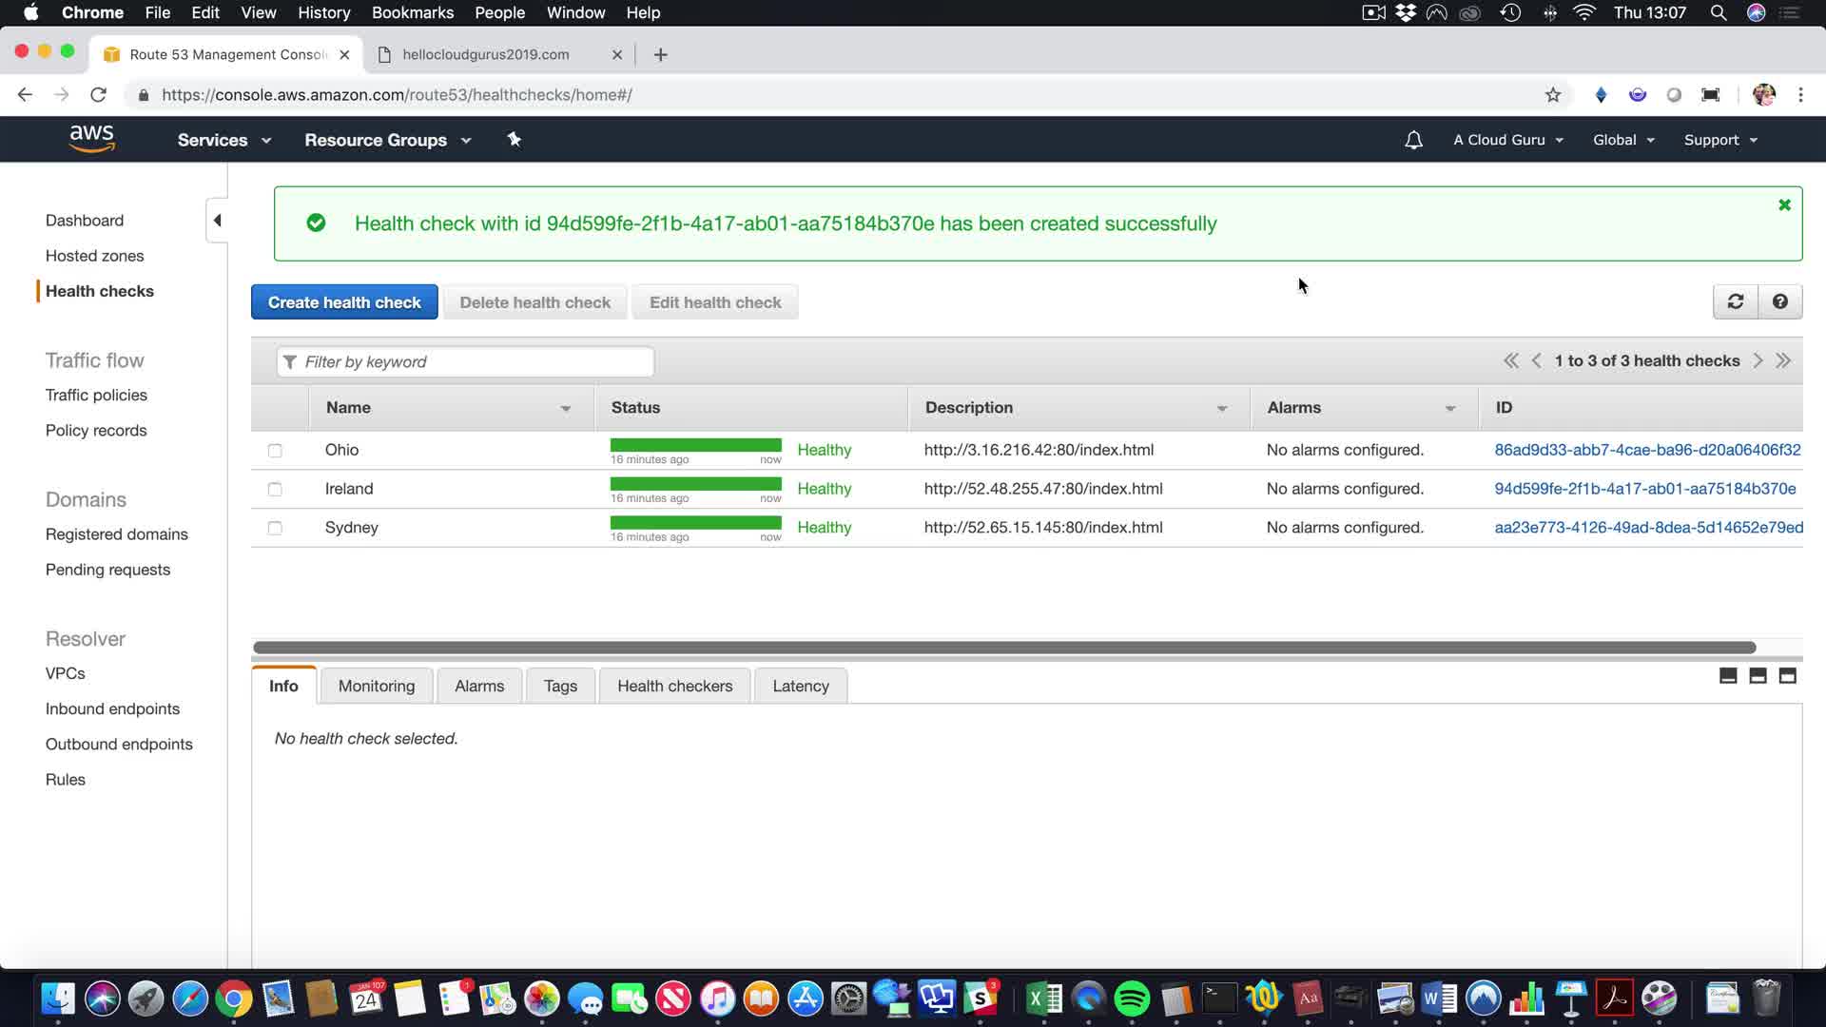
Task: Bookmark page with the star icon
Action: [x=1553, y=94]
